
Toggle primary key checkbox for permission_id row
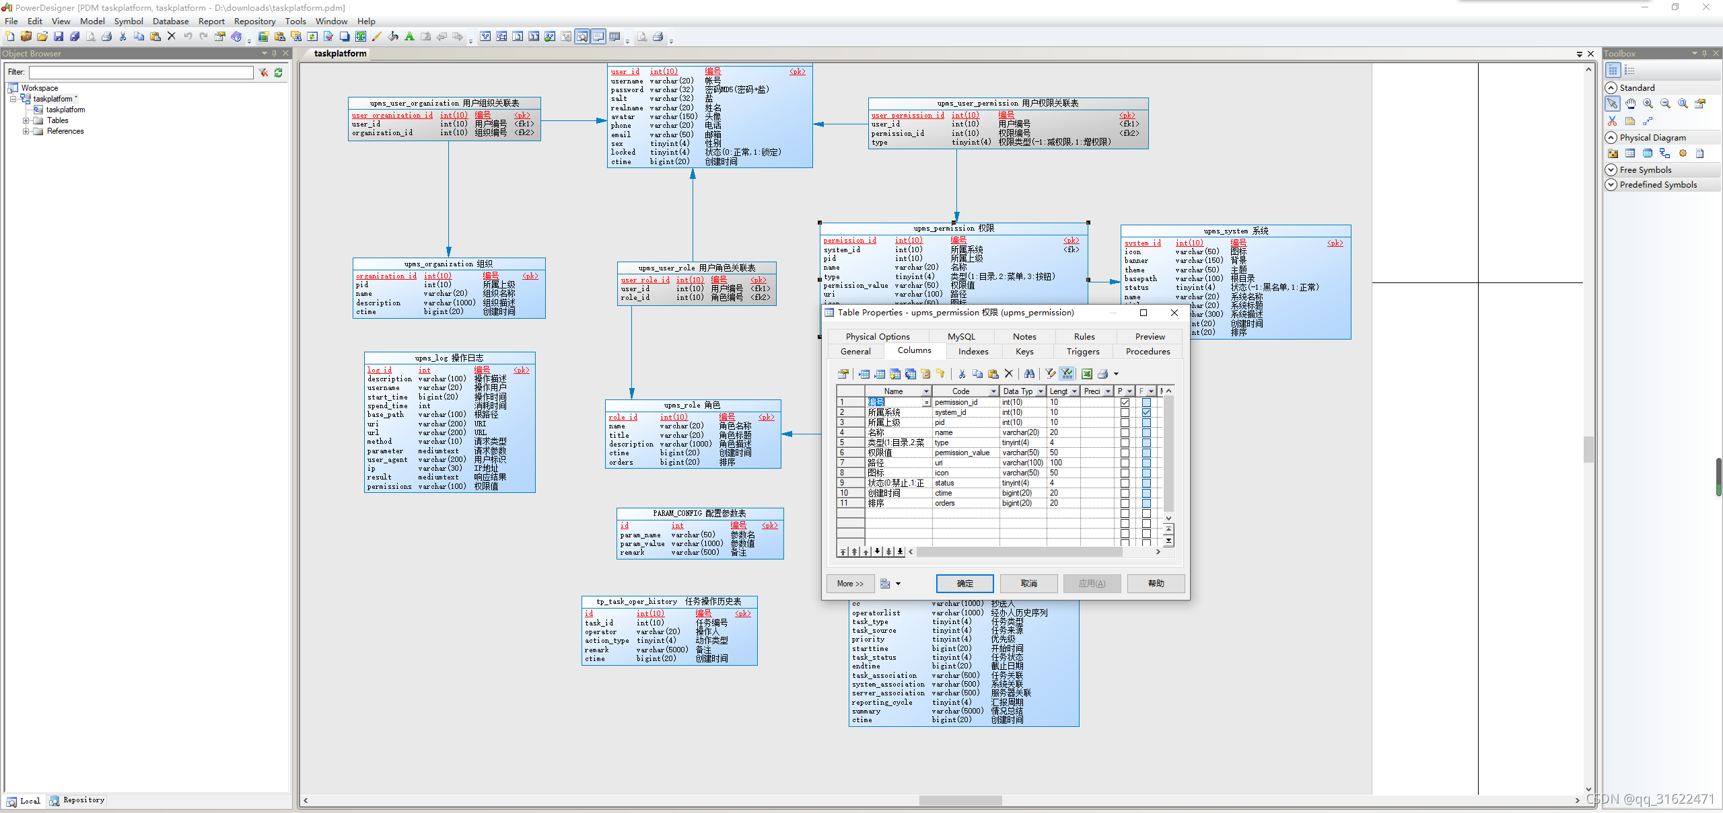(1125, 402)
